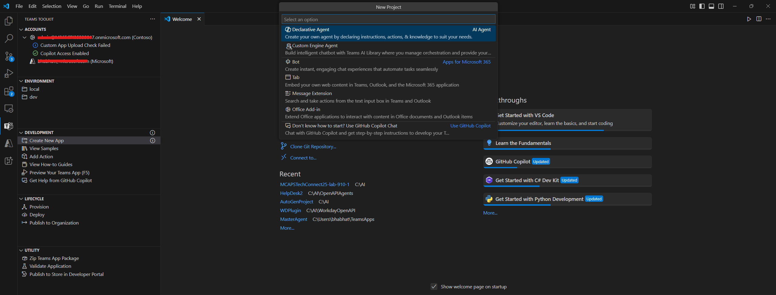Choose the Bot project option

[x=388, y=66]
